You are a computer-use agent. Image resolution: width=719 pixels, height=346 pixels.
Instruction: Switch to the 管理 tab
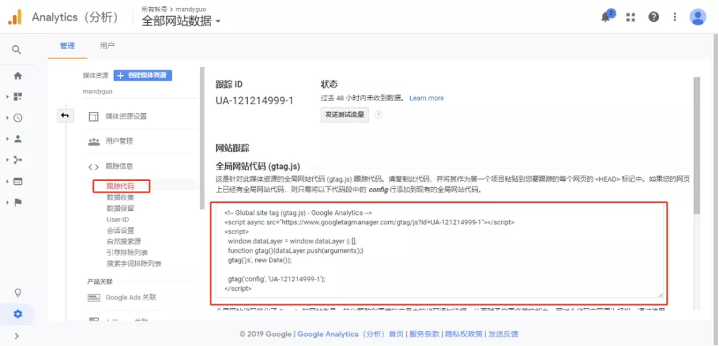click(x=67, y=46)
